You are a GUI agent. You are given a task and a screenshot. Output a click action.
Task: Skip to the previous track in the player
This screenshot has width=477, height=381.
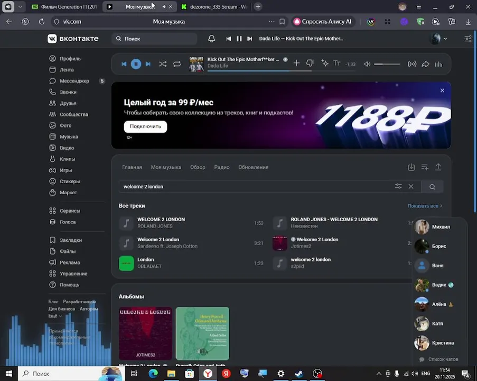(x=124, y=64)
